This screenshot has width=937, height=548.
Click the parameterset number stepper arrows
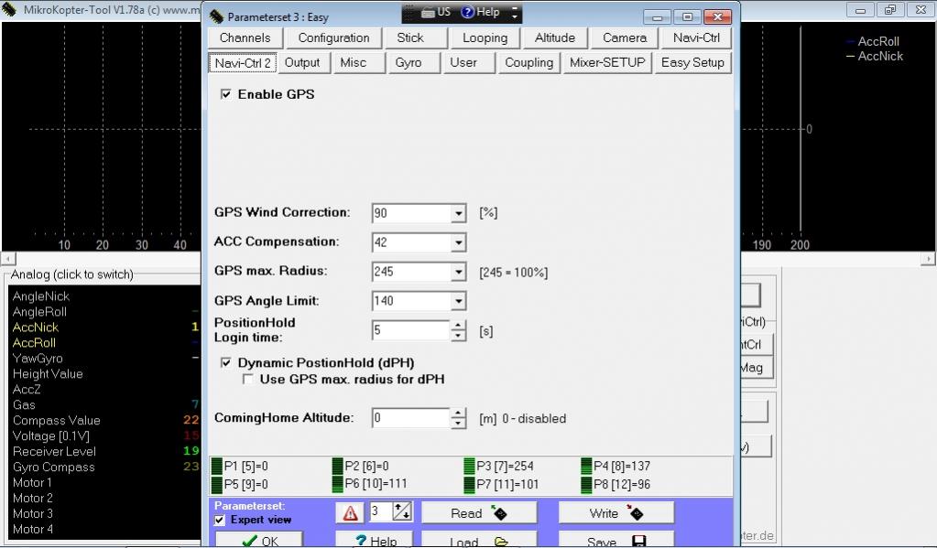(x=402, y=512)
